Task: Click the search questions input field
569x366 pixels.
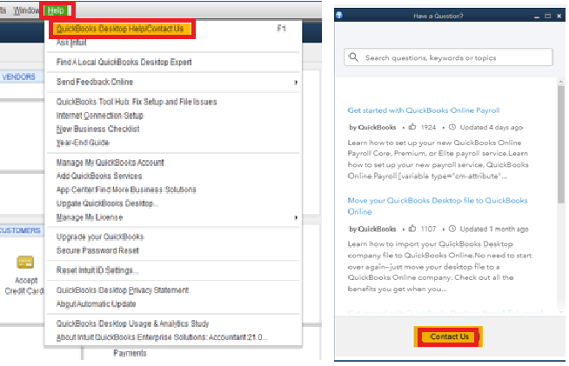Action: pos(448,57)
